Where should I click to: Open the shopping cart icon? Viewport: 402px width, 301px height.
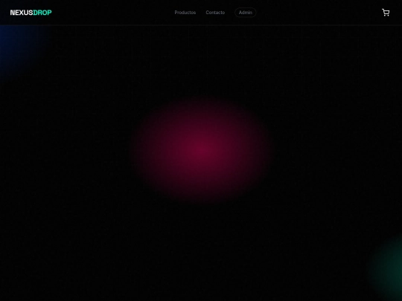386,13
